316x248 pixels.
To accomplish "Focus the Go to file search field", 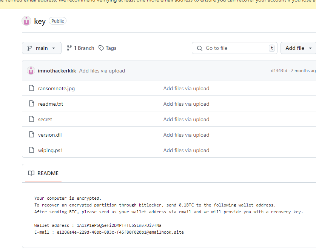I will 234,48.
